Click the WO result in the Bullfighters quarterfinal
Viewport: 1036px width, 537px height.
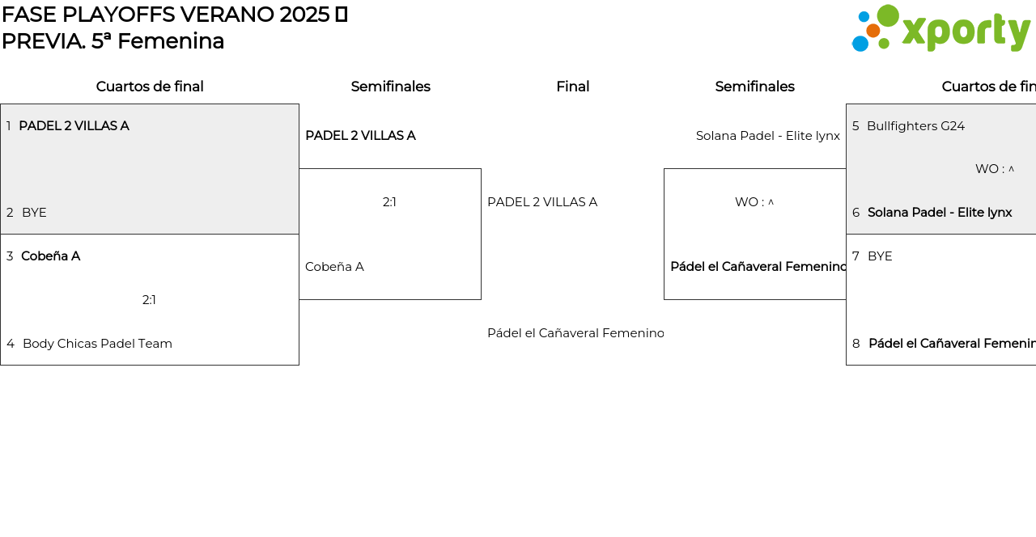pos(994,169)
